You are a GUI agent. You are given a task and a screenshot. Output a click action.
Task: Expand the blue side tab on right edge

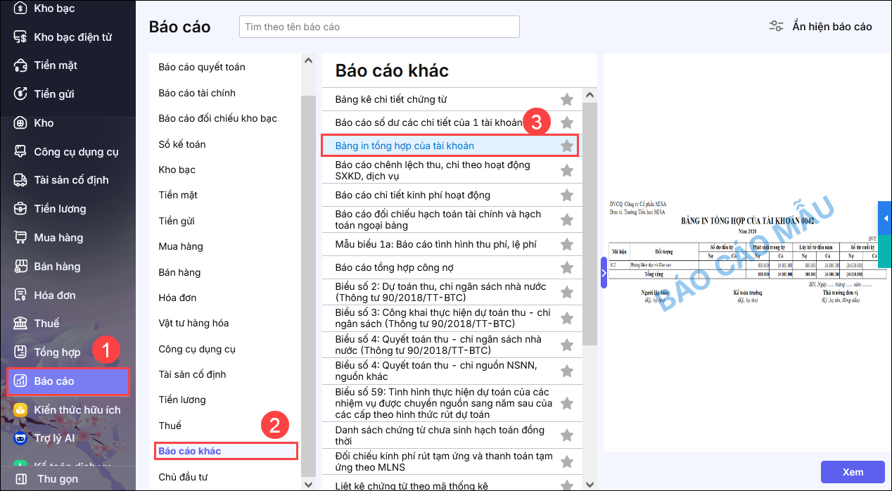tap(885, 219)
